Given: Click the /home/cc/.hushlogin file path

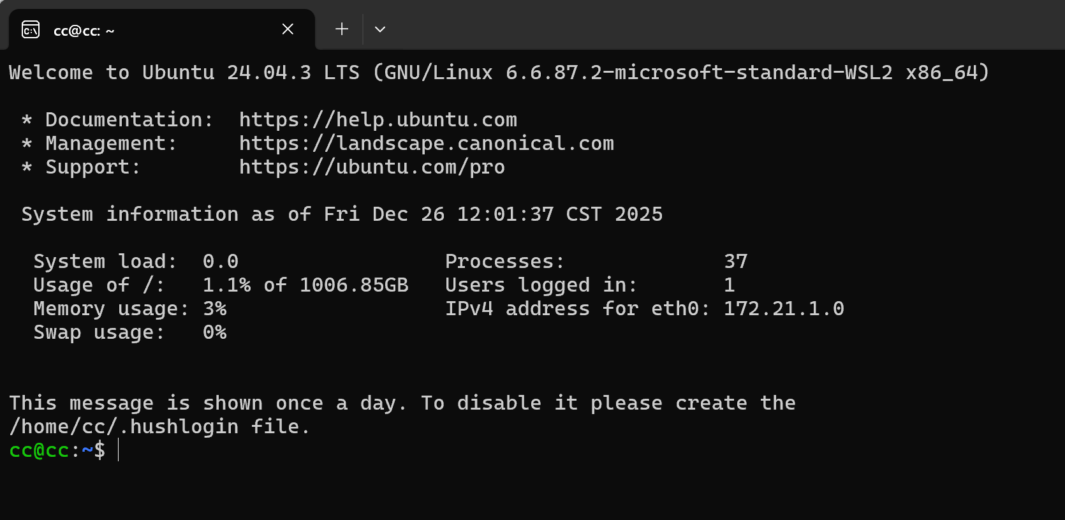Looking at the screenshot, I should 124,427.
